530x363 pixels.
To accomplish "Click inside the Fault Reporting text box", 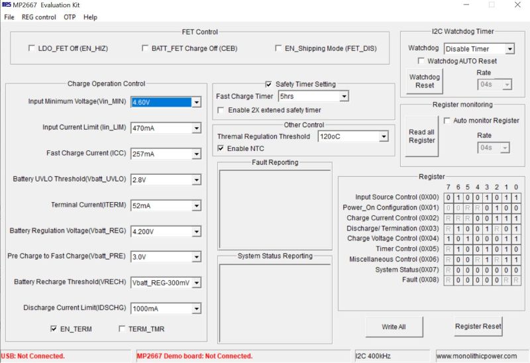I will pos(275,209).
